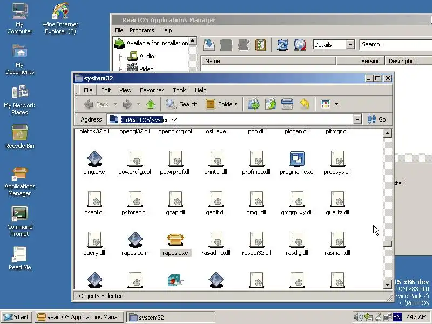Click the Search toolbar button in system32
The height and width of the screenshot is (324, 432).
(x=181, y=104)
